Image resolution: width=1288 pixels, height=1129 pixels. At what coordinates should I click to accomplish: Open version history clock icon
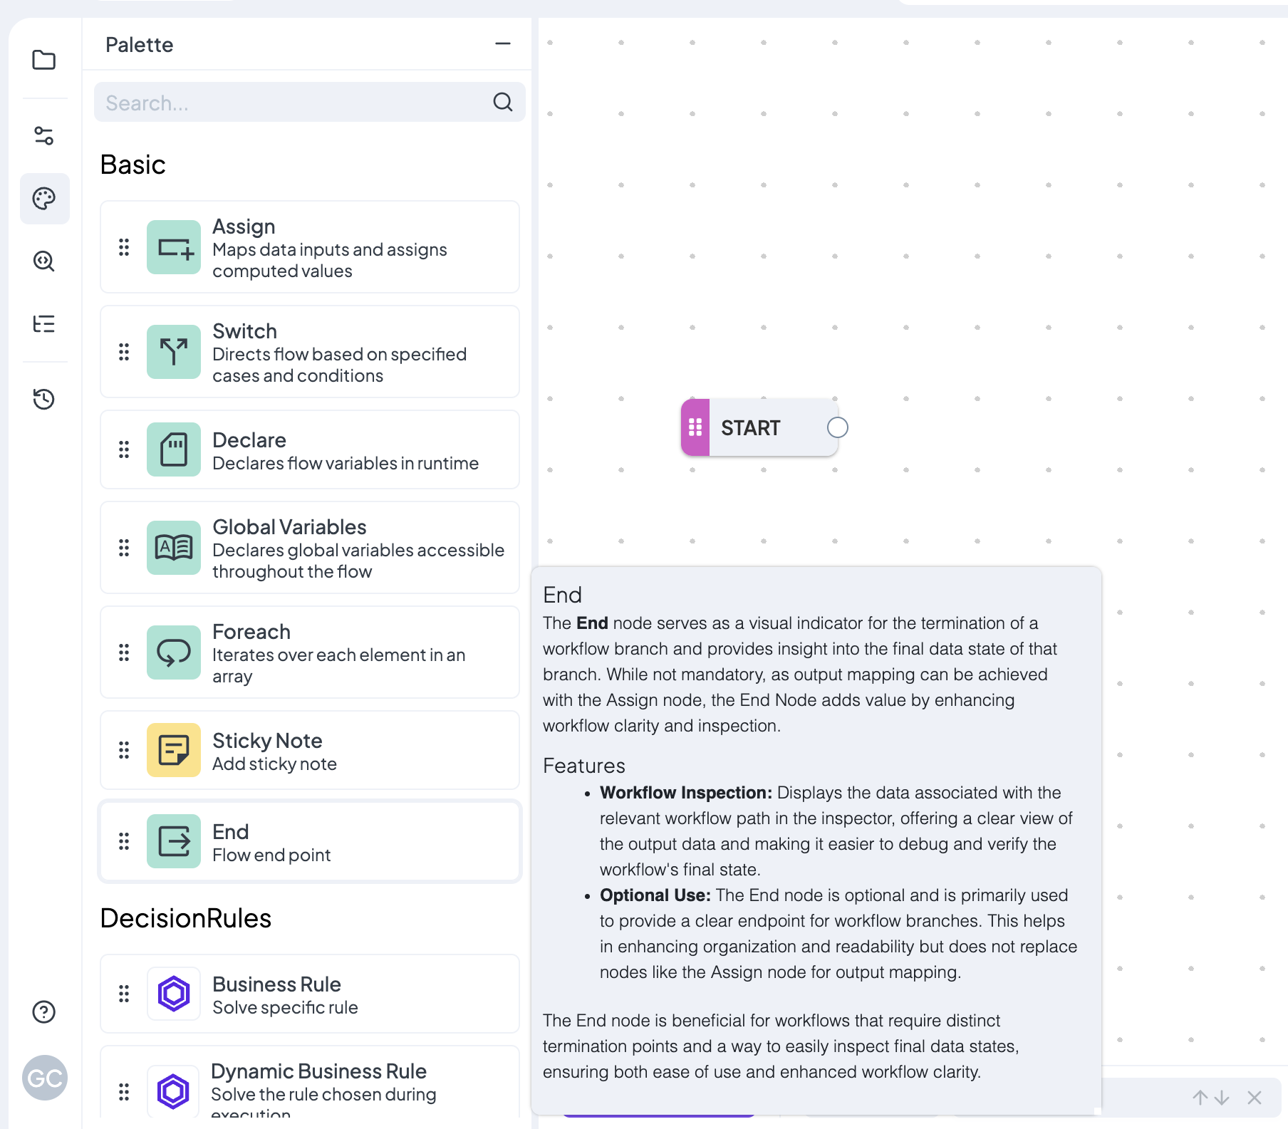(44, 399)
